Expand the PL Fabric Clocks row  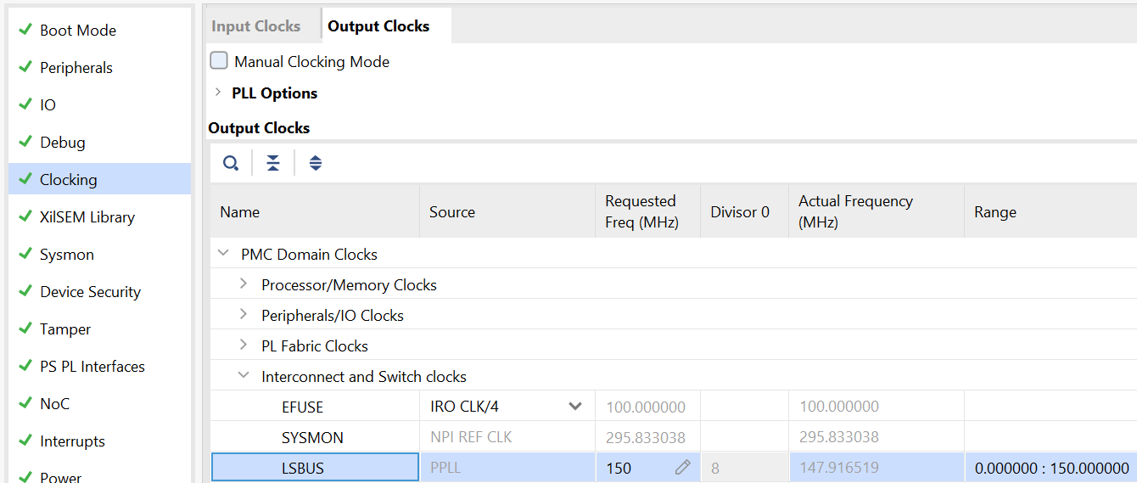coord(244,345)
